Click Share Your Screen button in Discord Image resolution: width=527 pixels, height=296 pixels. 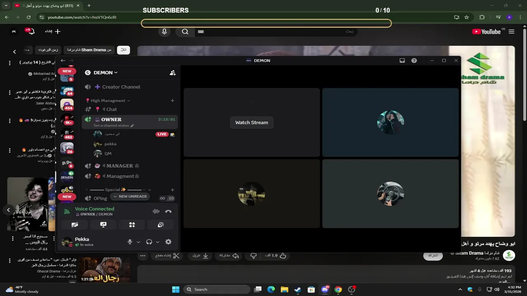point(103,225)
